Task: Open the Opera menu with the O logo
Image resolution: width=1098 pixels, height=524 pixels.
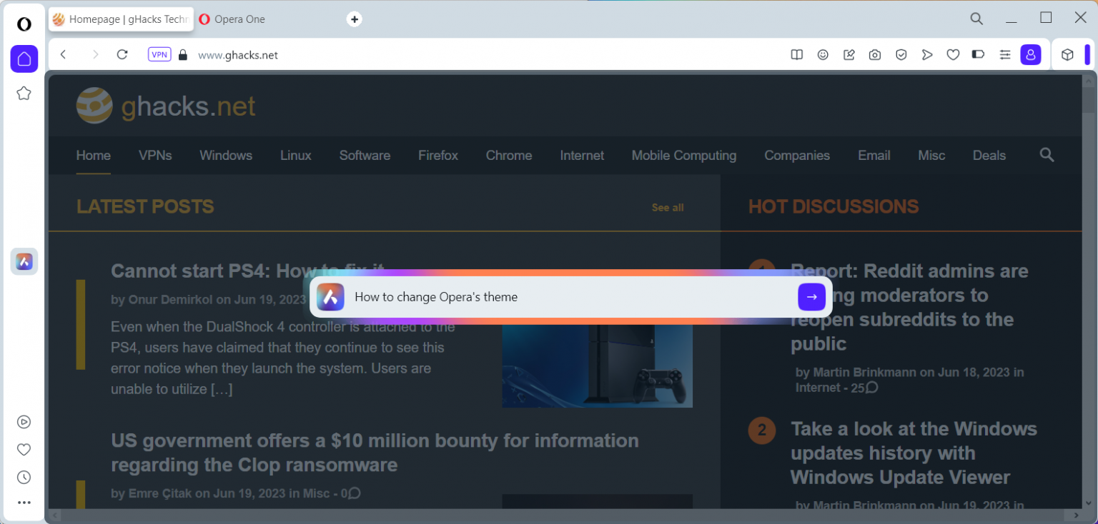Action: point(24,24)
